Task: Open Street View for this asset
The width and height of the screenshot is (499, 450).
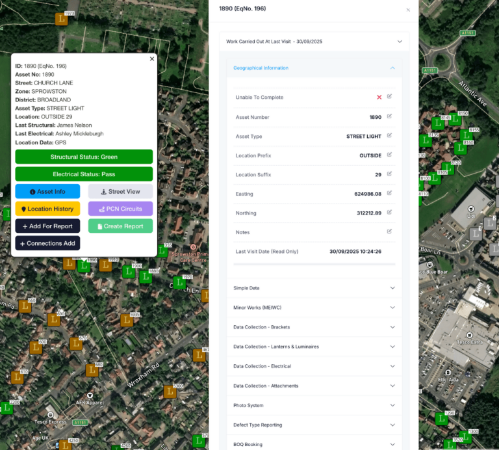Action: [120, 191]
